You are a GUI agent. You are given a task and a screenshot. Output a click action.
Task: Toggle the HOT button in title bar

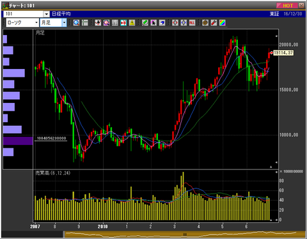tap(287, 6)
